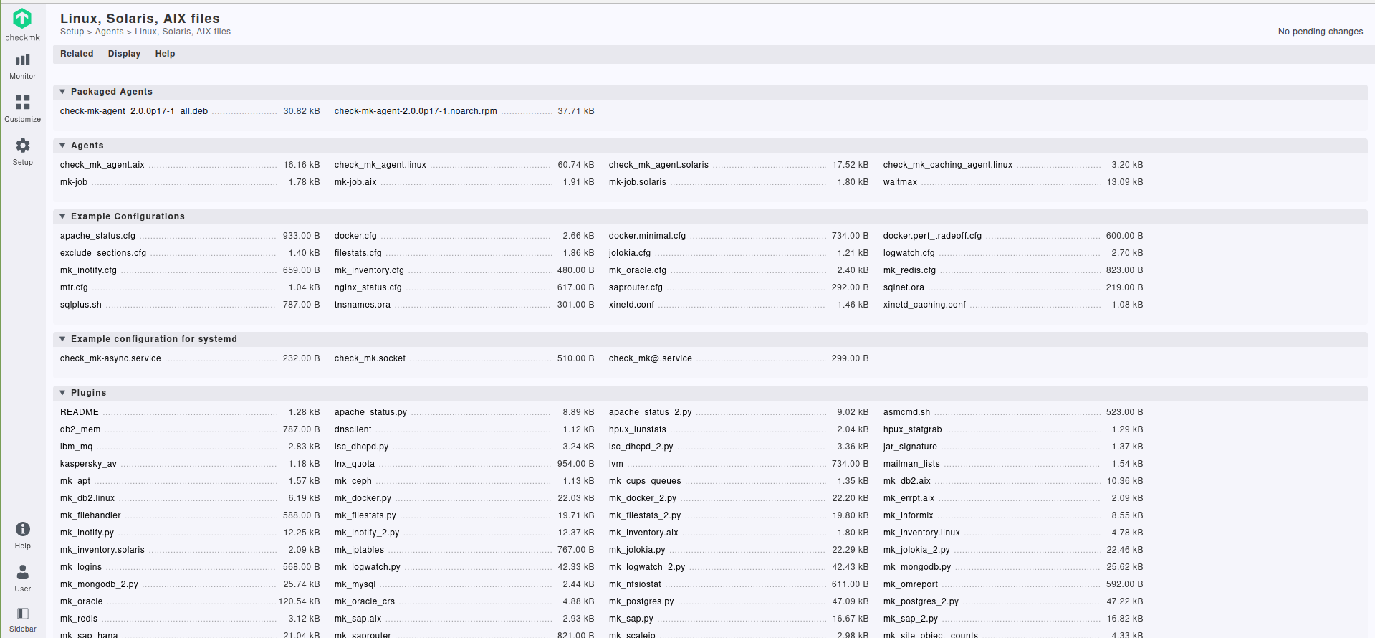The image size is (1375, 638).
Task: Open nginx_status.cfg file
Action: tap(368, 287)
